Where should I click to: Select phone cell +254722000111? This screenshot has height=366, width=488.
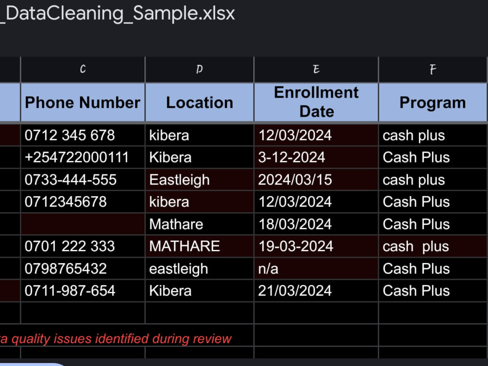pyautogui.click(x=83, y=158)
